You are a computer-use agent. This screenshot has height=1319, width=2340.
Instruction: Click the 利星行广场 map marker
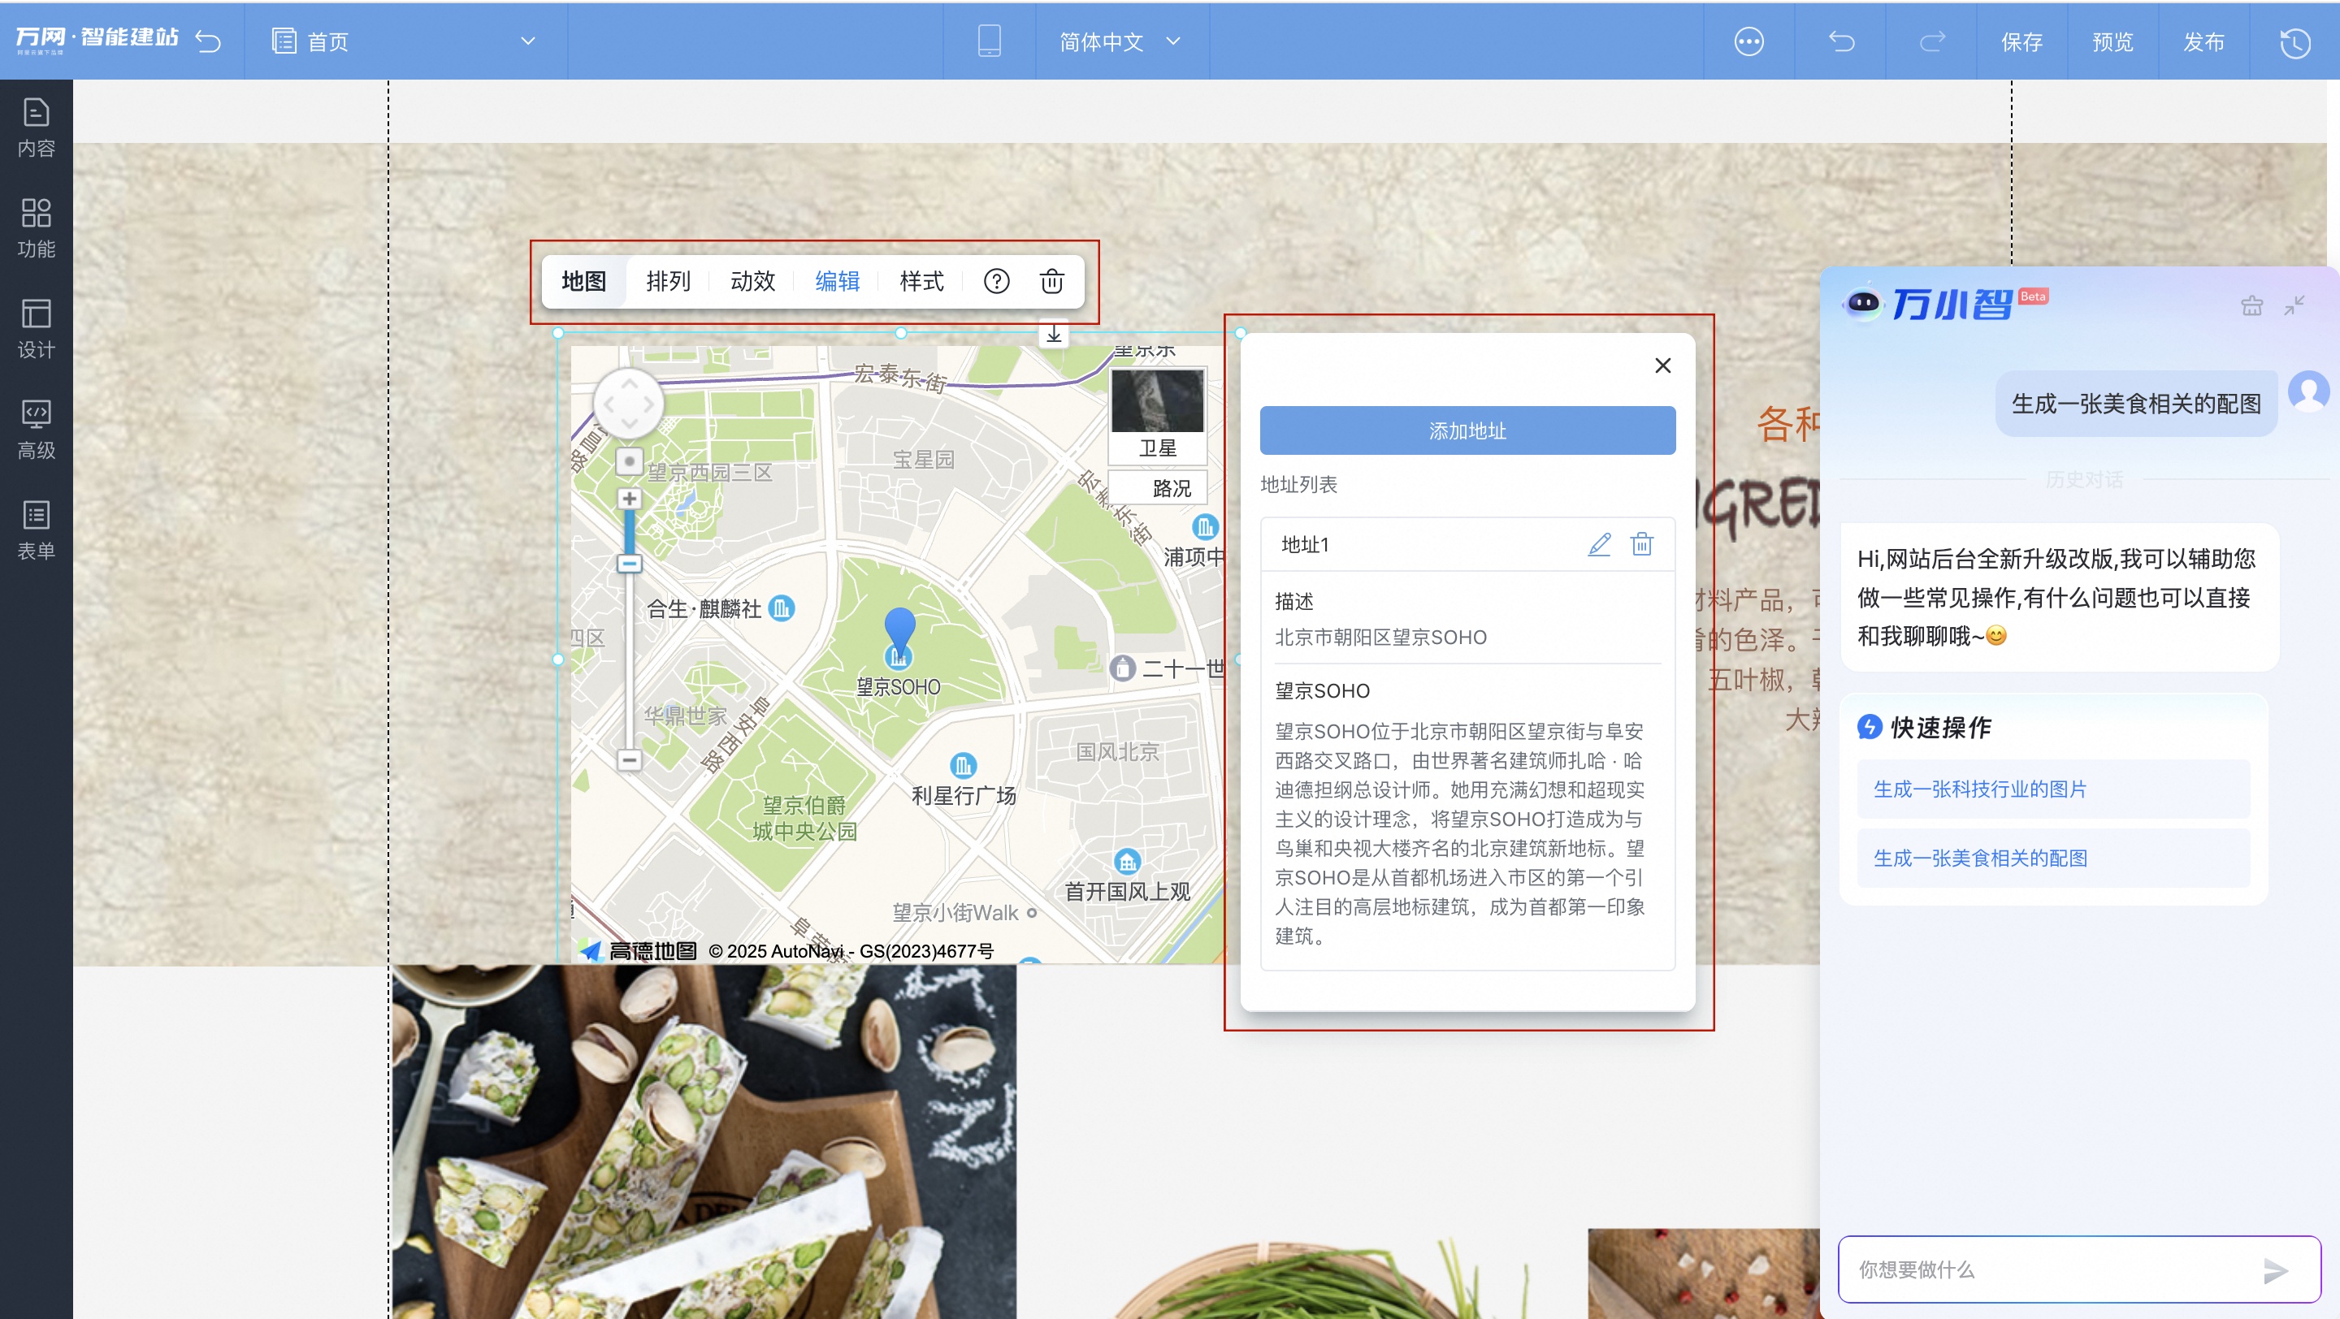coord(963,764)
